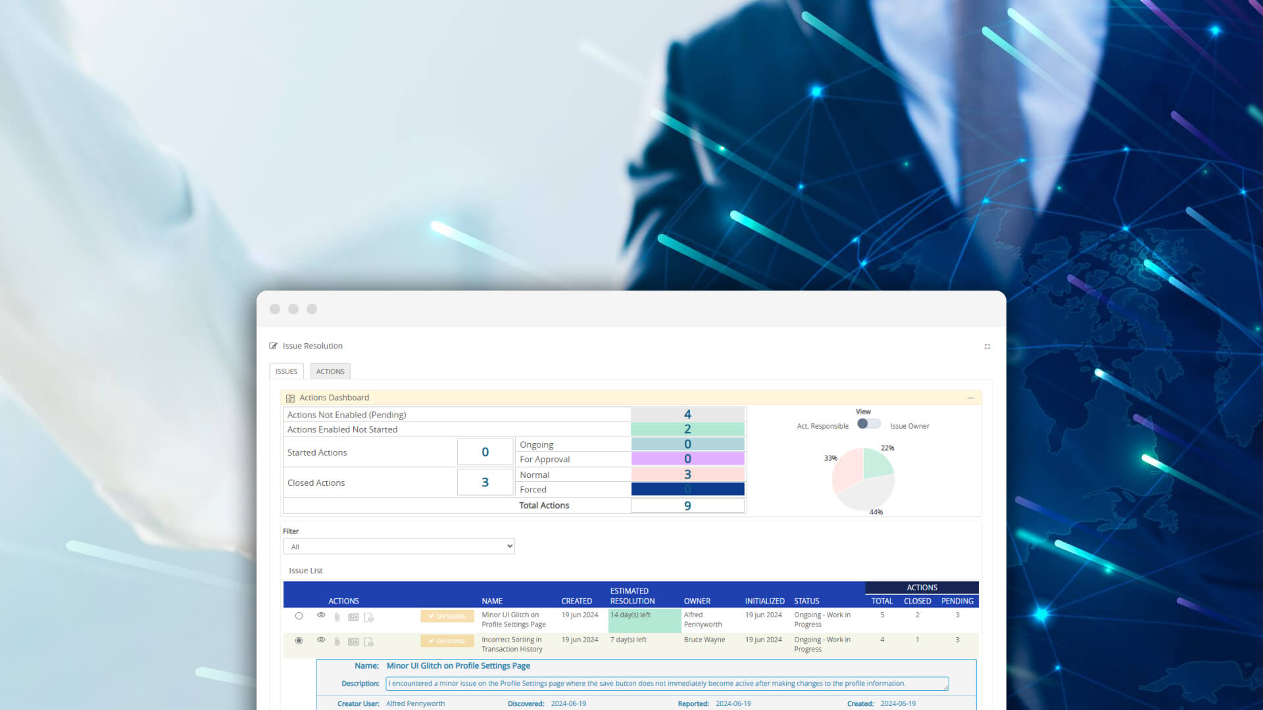Toggle view between Act. Responsible and Issue Owner

[868, 424]
